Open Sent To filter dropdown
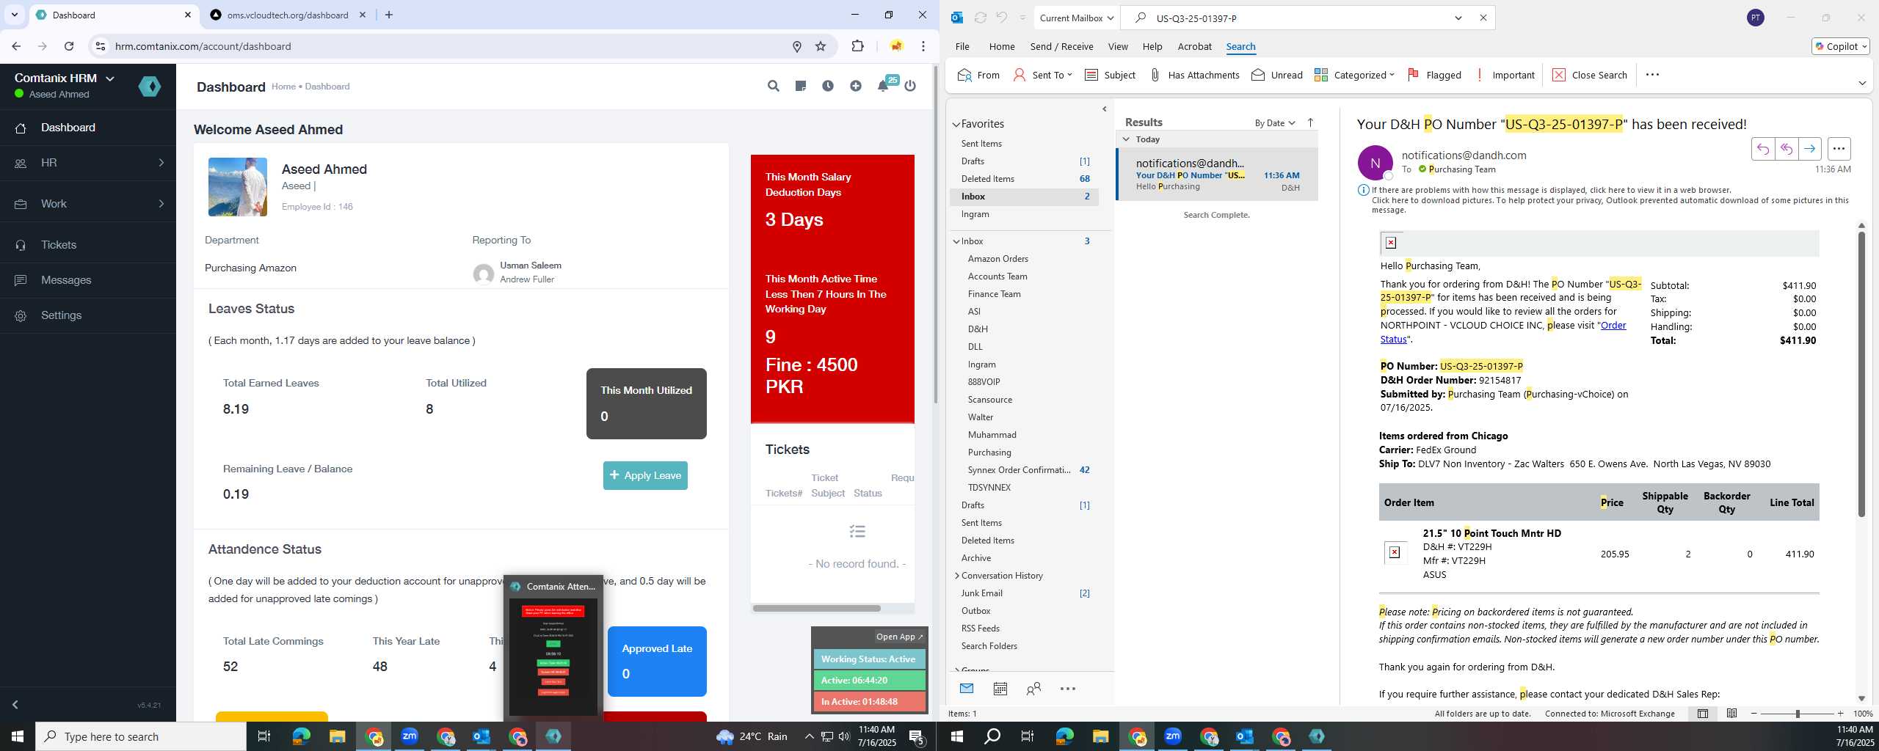The width and height of the screenshot is (1879, 751). click(x=1042, y=75)
